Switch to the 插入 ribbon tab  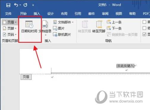coord(37,13)
